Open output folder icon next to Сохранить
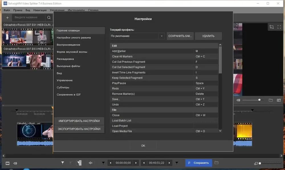The width and height of the screenshot is (285, 170). (x=216, y=163)
